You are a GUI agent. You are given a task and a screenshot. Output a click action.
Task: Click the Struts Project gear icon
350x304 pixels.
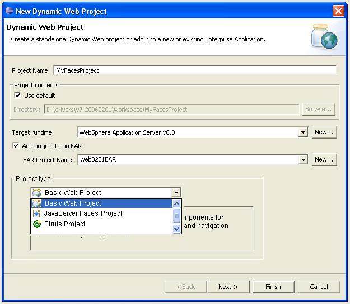click(x=37, y=224)
